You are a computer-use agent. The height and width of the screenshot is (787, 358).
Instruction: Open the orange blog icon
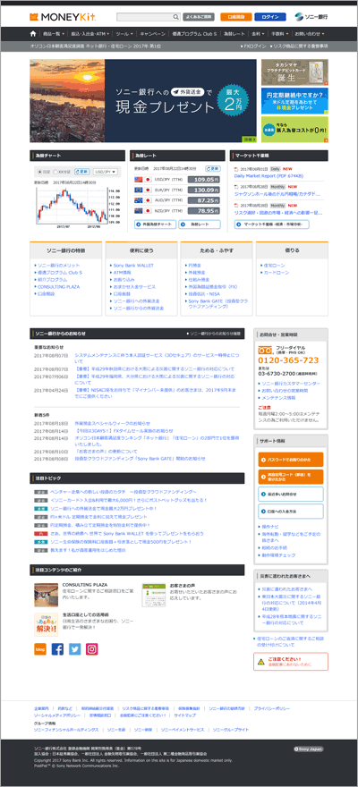pos(40,649)
